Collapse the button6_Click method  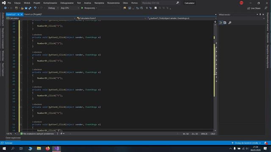click(x=21, y=107)
